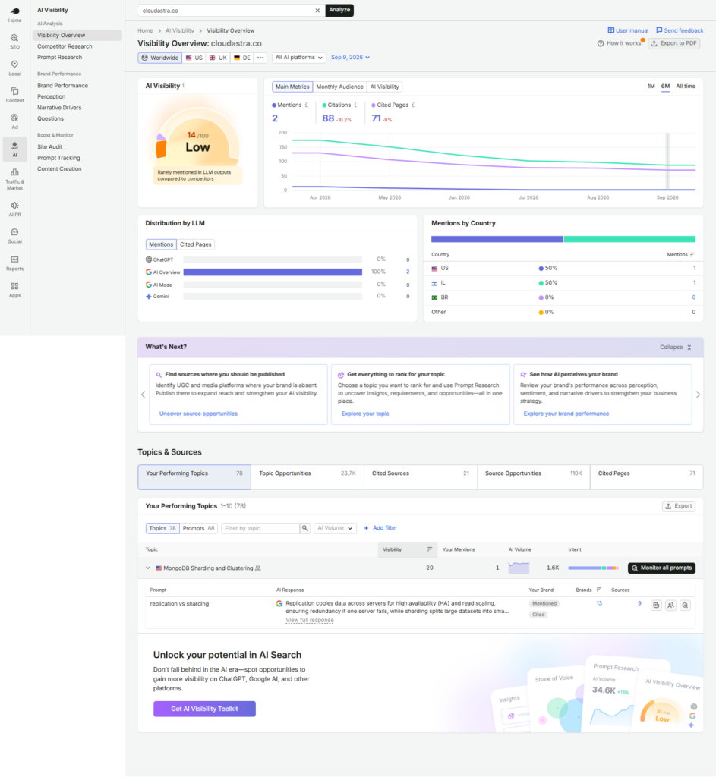Viewport: 716px width, 777px height.
Task: Open the AI Volume filter dropdown
Action: (x=335, y=528)
